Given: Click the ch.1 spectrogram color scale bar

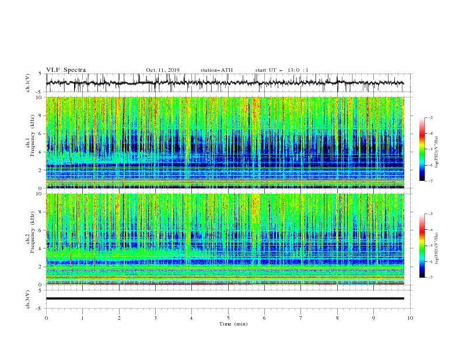Looking at the screenshot, I should click(422, 149).
